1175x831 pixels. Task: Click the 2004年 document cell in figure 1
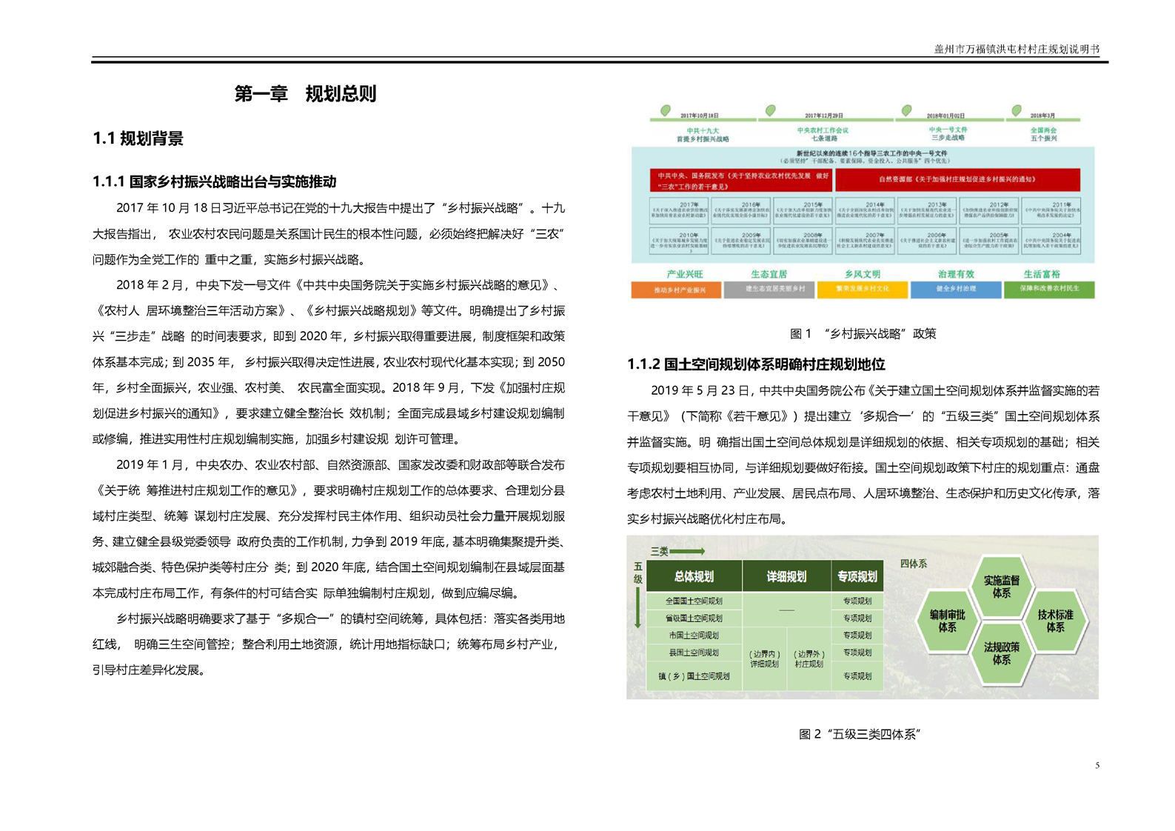click(1051, 240)
